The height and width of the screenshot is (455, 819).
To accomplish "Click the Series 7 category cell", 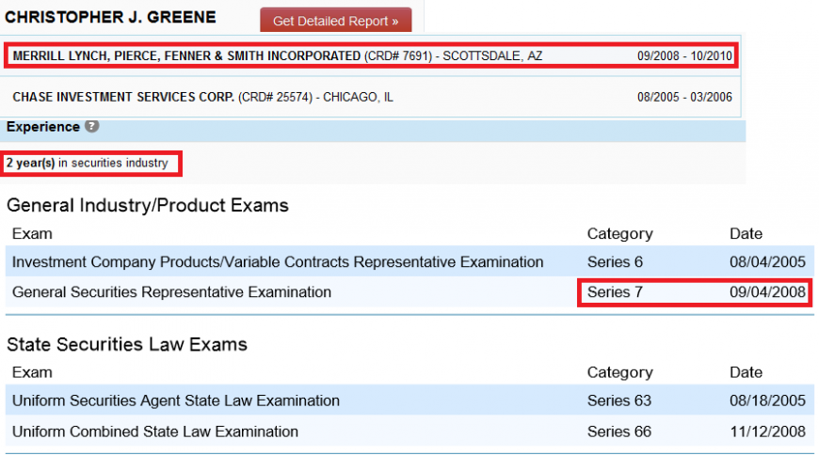I will (615, 292).
